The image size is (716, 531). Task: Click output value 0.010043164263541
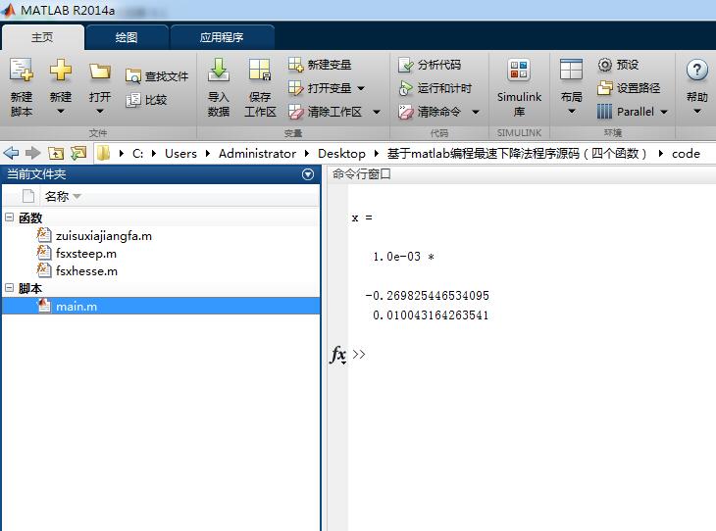tap(431, 315)
